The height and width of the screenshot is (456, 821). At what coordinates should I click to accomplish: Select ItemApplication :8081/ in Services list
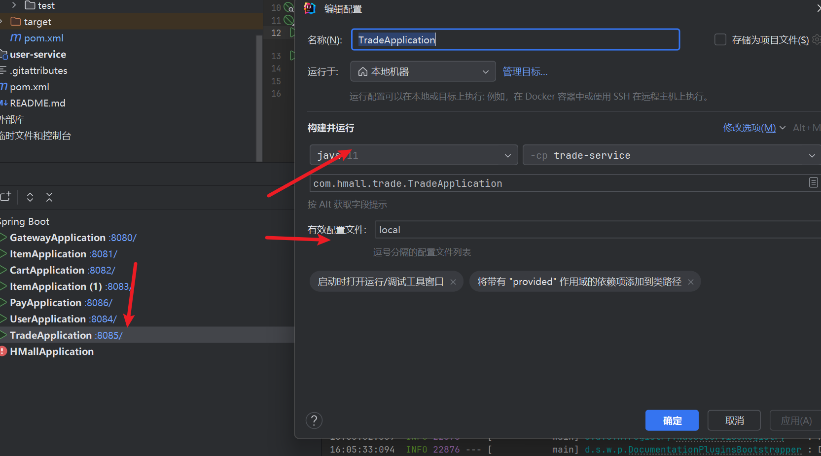[64, 254]
